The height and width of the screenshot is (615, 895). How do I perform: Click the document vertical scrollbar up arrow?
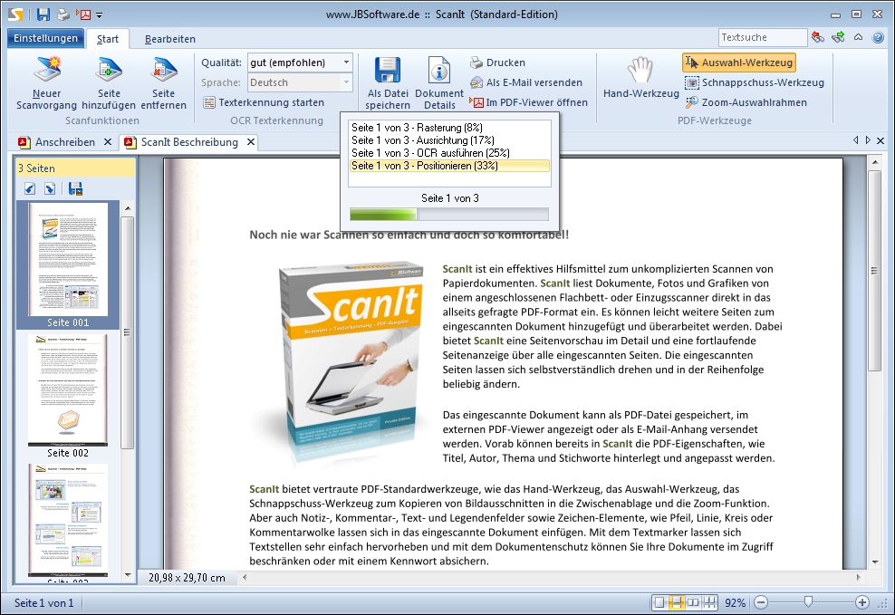pos(875,163)
